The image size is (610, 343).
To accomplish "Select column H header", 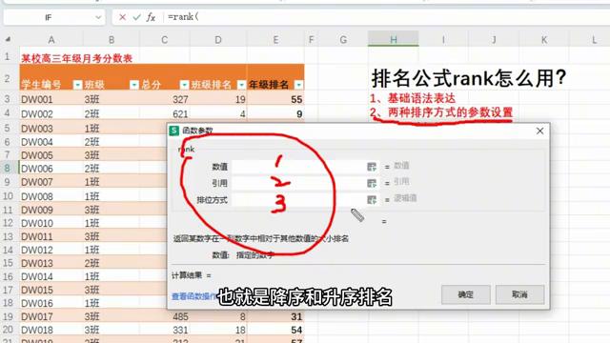I will pyautogui.click(x=394, y=40).
